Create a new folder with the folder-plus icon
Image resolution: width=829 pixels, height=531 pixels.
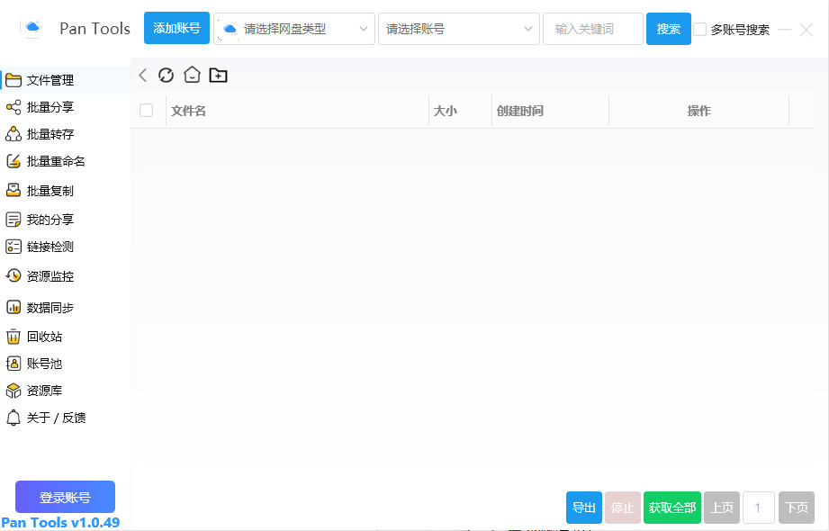coord(218,75)
